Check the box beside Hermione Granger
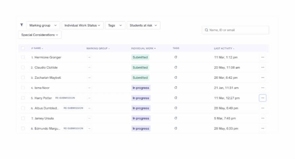 click(23, 57)
